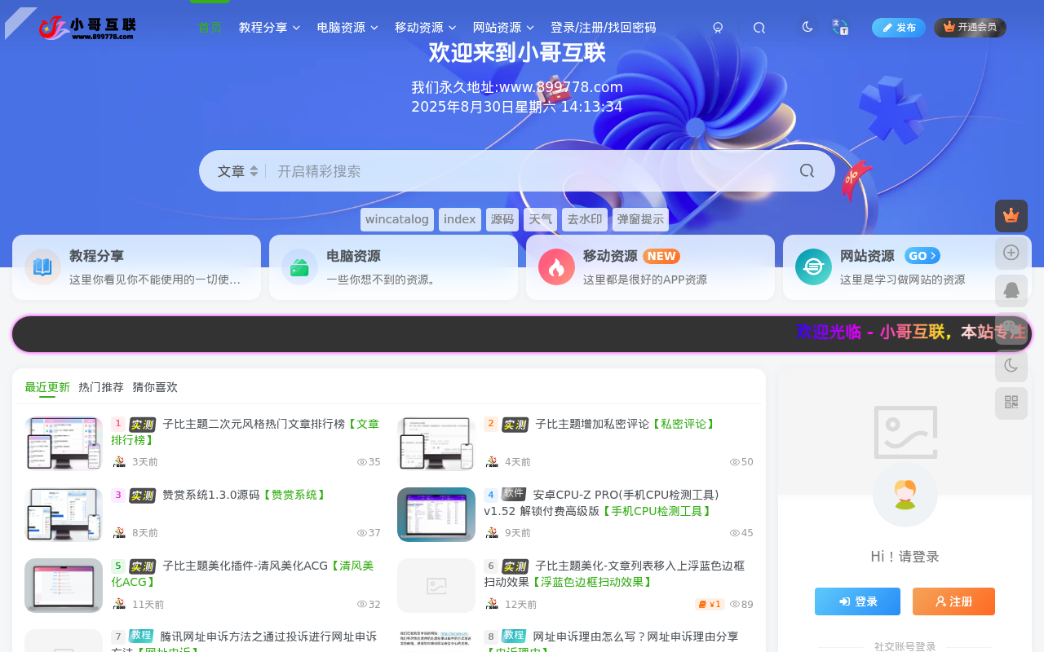Click the NEW badge on 移动资源 card

pos(661,256)
